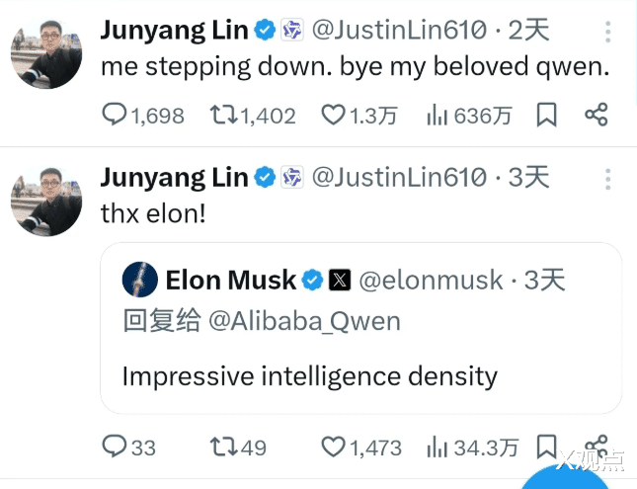Click the @JustinLin610 handle in first tweet
This screenshot has width=637, height=489.
click(x=399, y=31)
